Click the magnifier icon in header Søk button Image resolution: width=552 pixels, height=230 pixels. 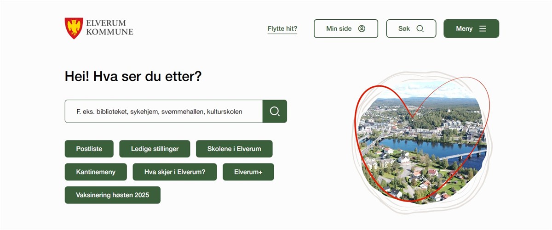point(420,28)
